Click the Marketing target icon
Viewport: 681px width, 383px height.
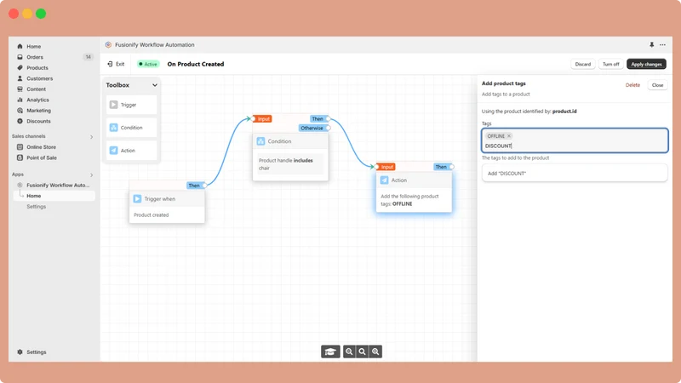pos(20,111)
